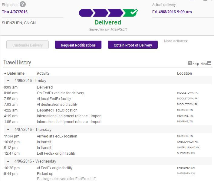
Task: Click the origin SHENZHEN, CN CN text
Action: (x=19, y=23)
